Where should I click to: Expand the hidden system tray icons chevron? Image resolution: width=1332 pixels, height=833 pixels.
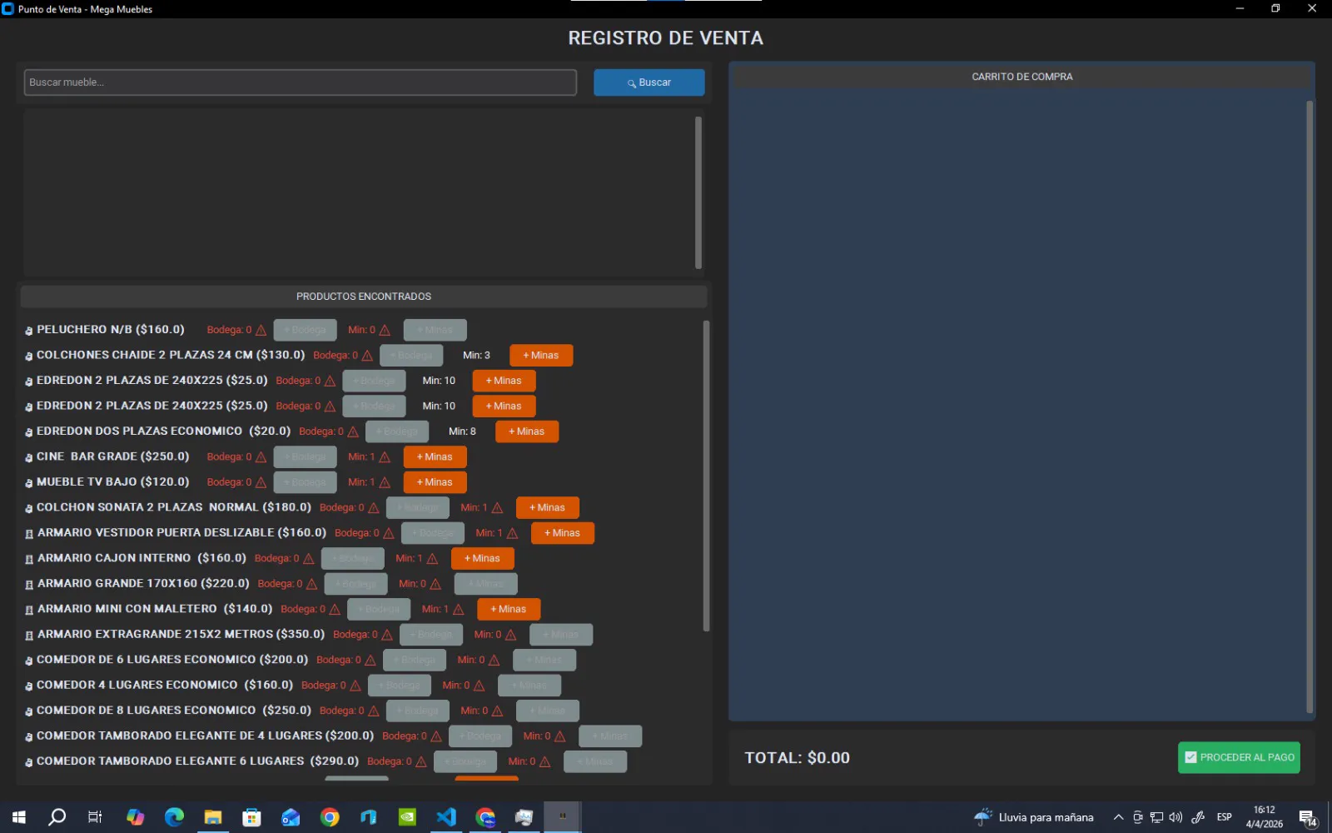[1118, 817]
